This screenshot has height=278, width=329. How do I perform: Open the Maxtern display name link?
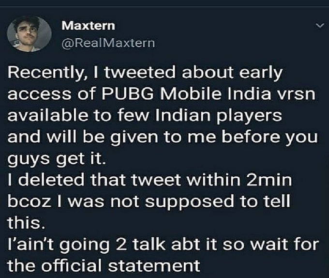89,25
